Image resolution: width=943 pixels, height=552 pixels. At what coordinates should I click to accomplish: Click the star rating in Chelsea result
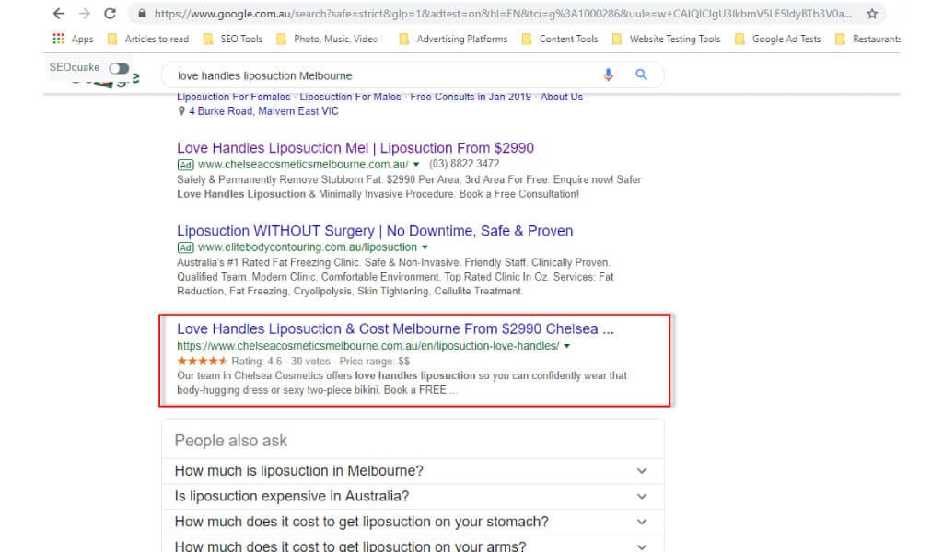pyautogui.click(x=202, y=361)
